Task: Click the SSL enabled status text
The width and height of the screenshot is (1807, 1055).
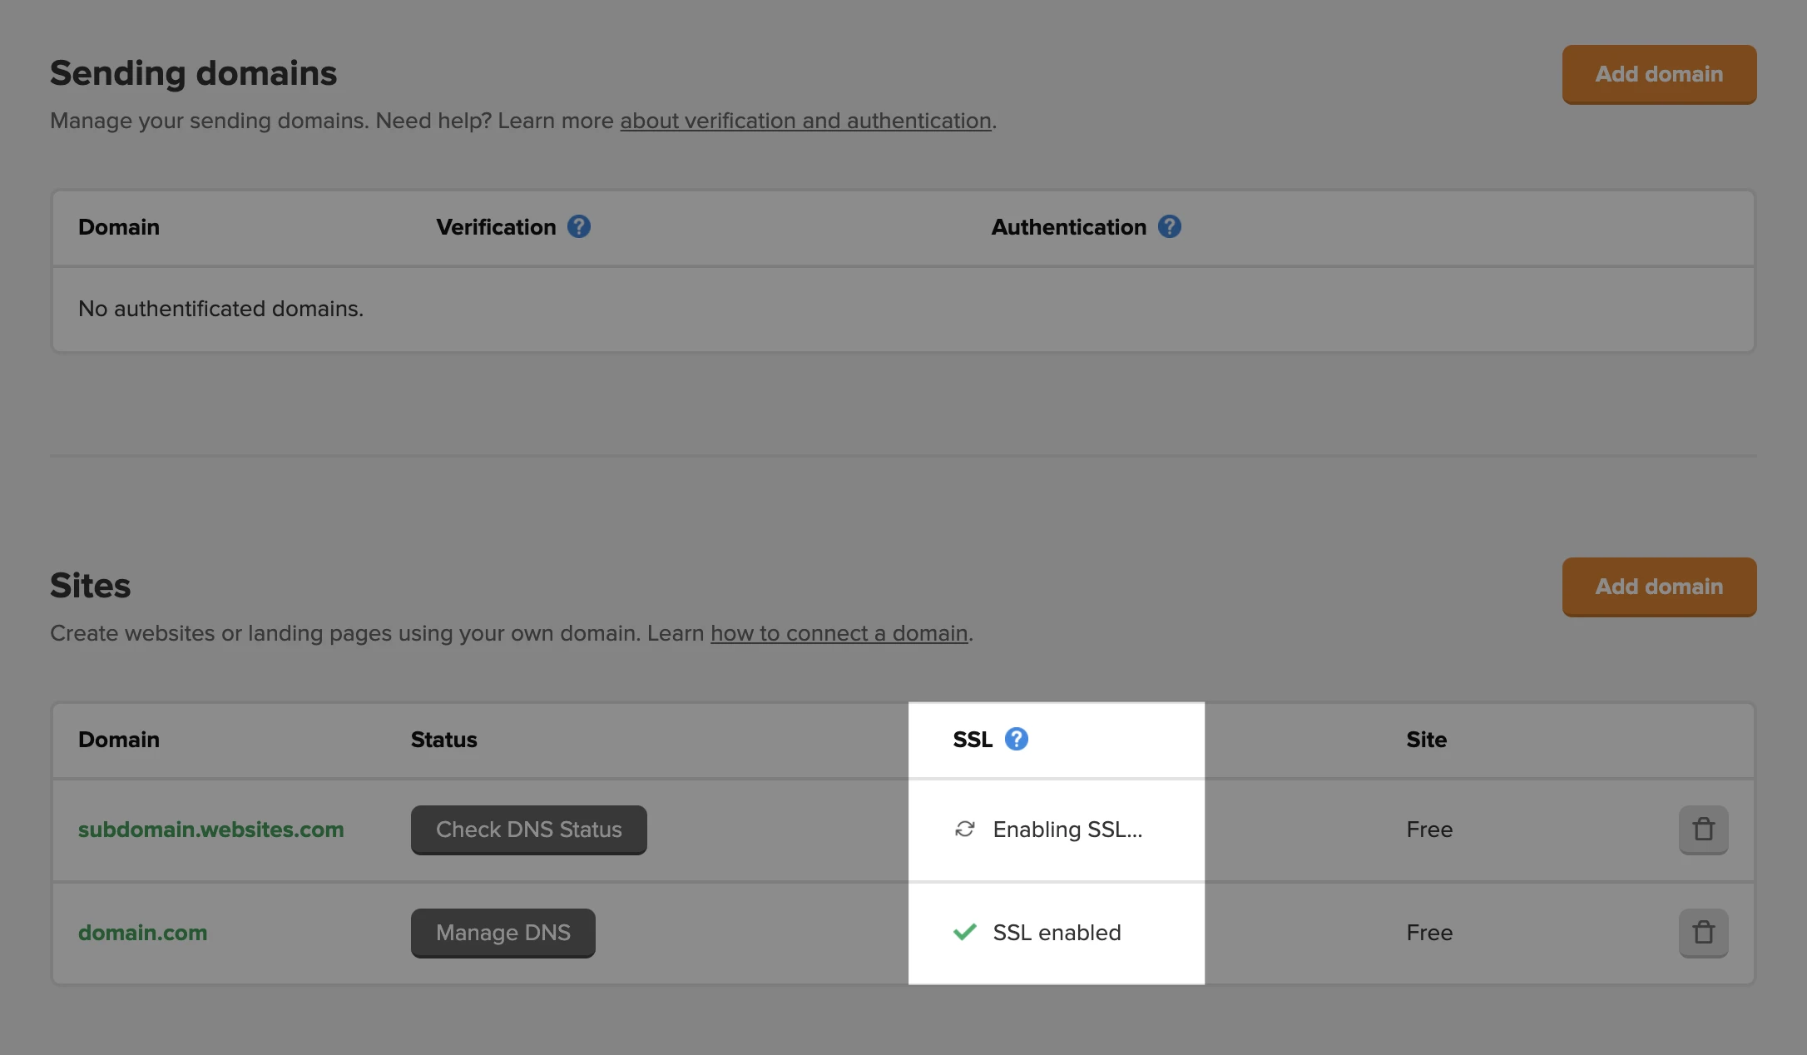Action: click(x=1057, y=933)
